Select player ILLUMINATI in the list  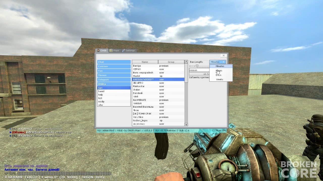(x=158, y=100)
